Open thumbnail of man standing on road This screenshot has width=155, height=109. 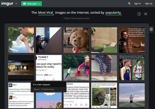(132, 96)
